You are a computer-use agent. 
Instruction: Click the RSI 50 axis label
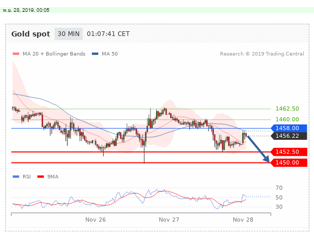coord(279,197)
